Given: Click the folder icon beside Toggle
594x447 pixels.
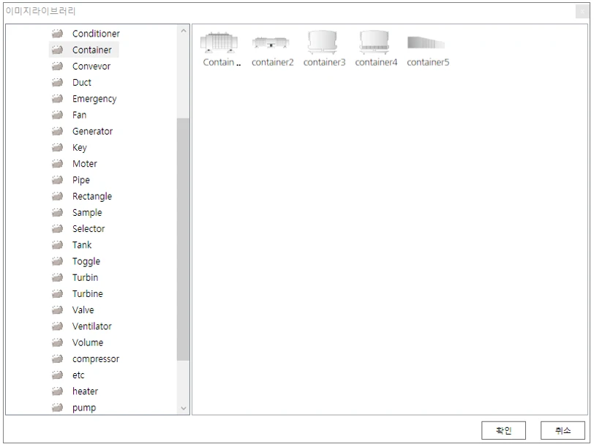Looking at the screenshot, I should click(57, 261).
